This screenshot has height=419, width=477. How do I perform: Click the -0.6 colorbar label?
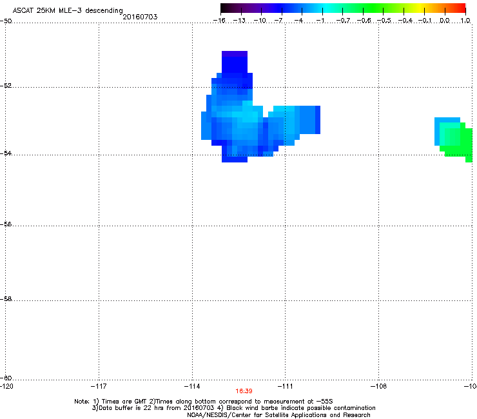[x=364, y=21]
